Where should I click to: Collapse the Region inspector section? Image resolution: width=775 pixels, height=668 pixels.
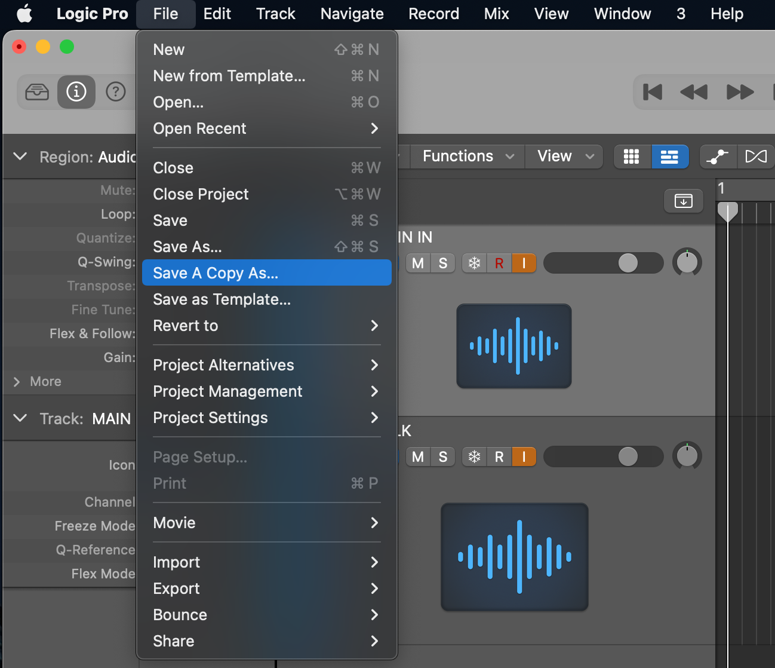tap(20, 157)
